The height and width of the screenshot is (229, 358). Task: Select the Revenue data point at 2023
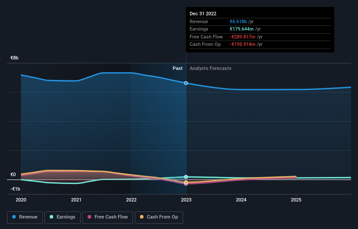click(x=186, y=83)
